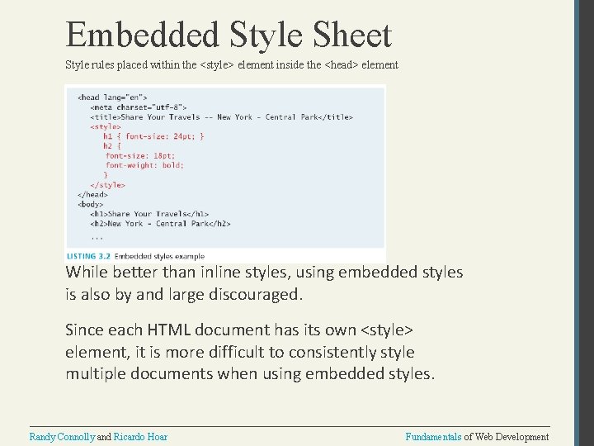594x446 pixels.
Task: Click the Fundamentals footer link
Action: 433,437
